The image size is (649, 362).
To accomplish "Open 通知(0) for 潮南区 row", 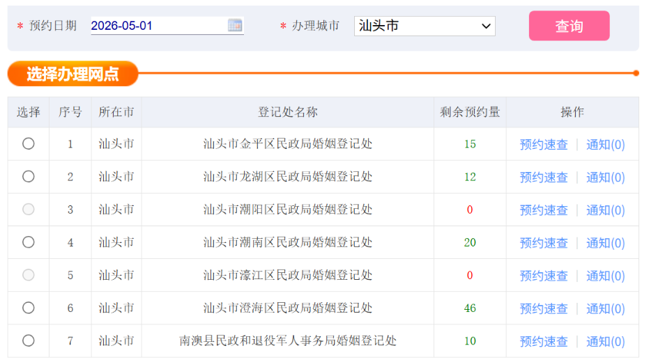I will 606,243.
